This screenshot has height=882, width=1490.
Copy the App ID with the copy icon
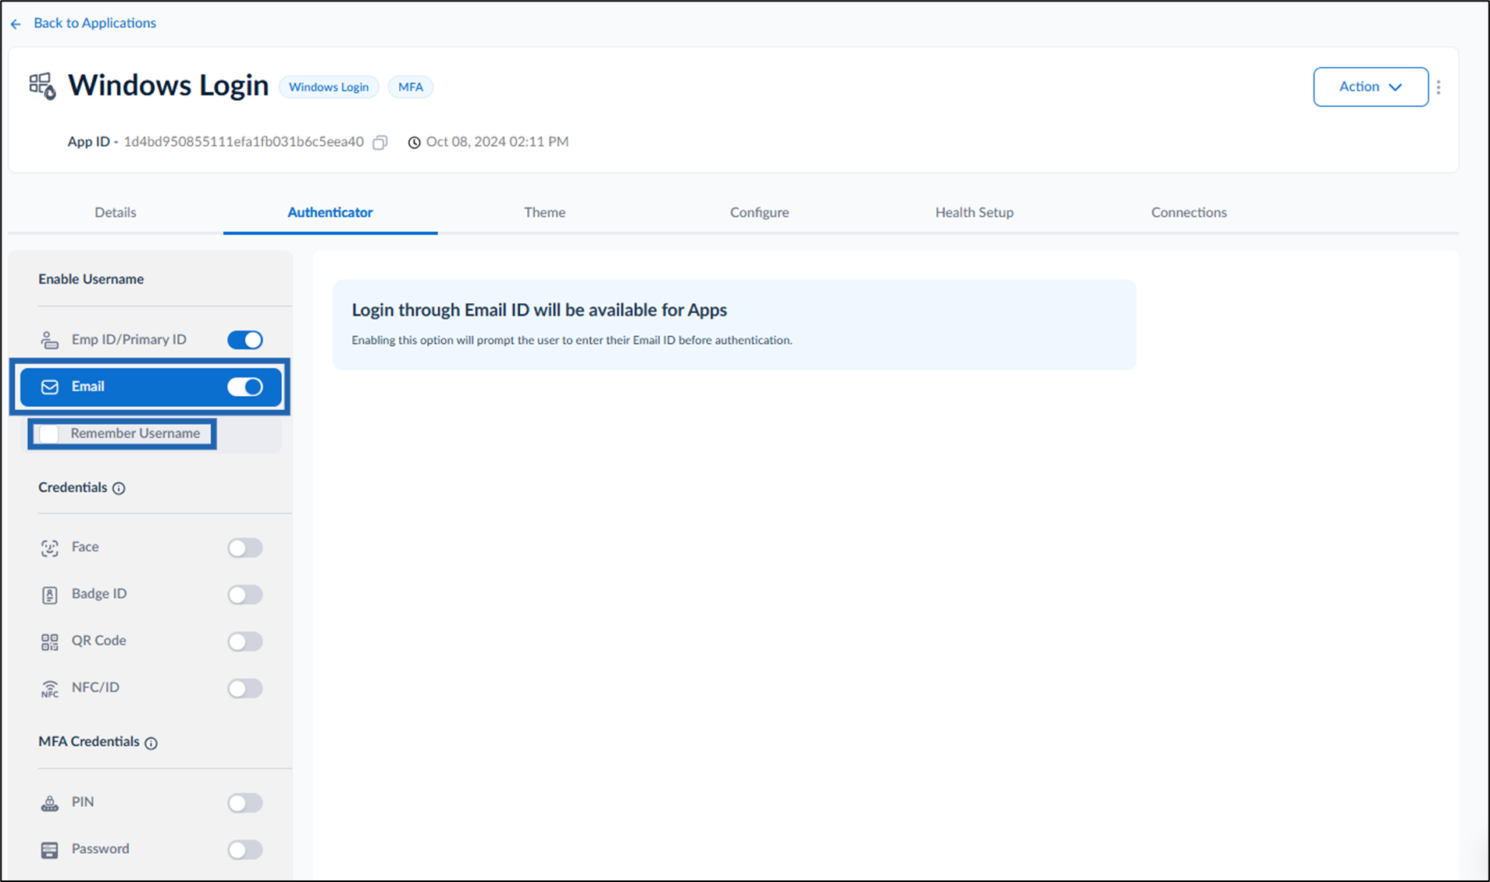[380, 142]
